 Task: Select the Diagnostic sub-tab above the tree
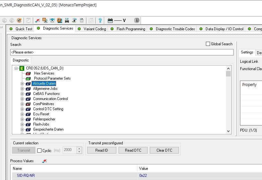21,60
